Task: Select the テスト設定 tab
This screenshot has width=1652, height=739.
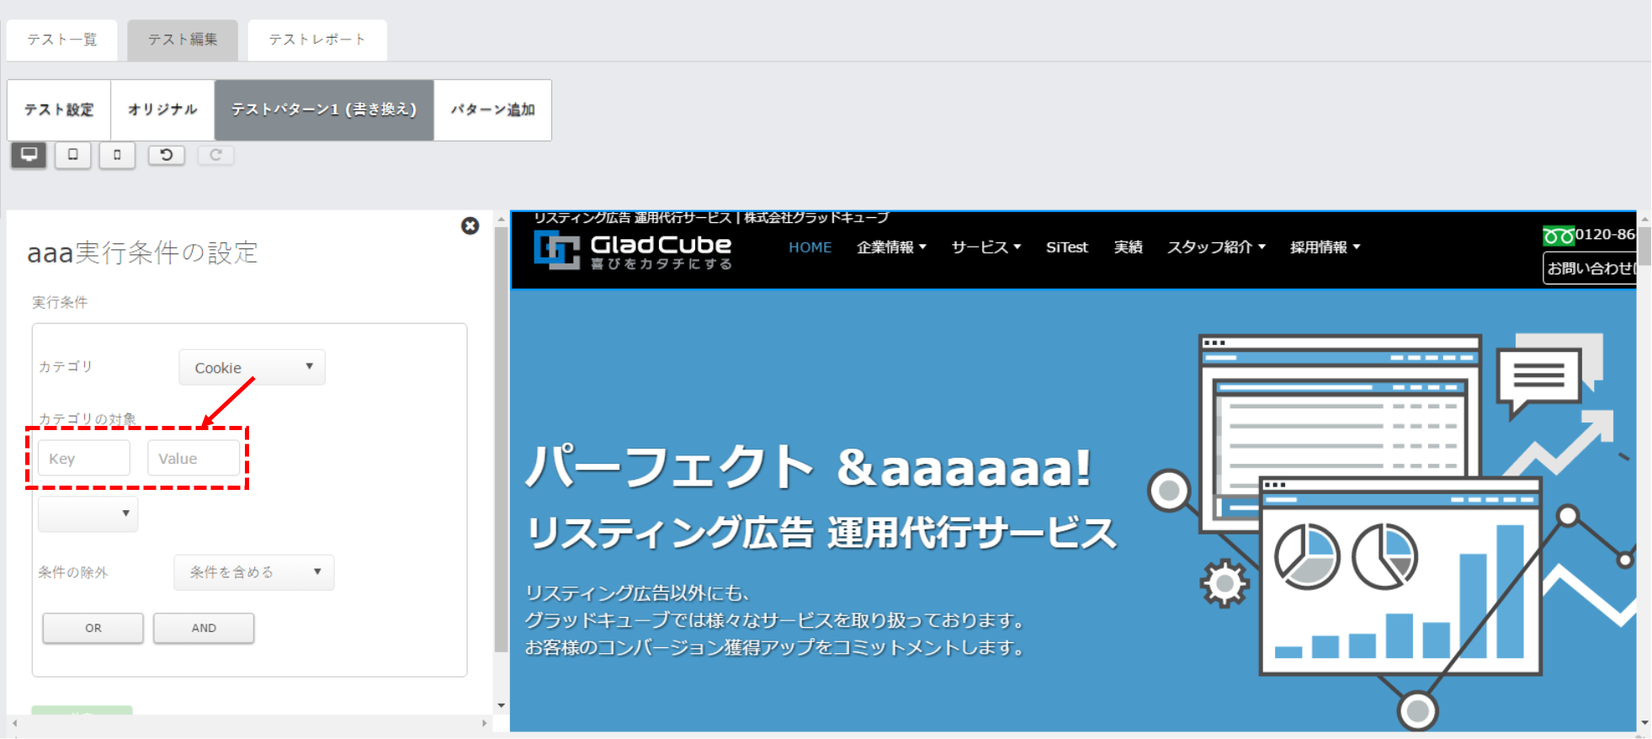Action: (x=59, y=109)
